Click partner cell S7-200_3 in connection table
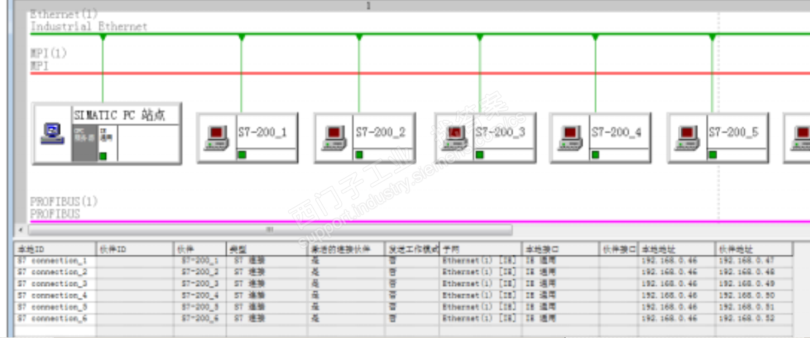This screenshot has width=810, height=338. (x=200, y=284)
